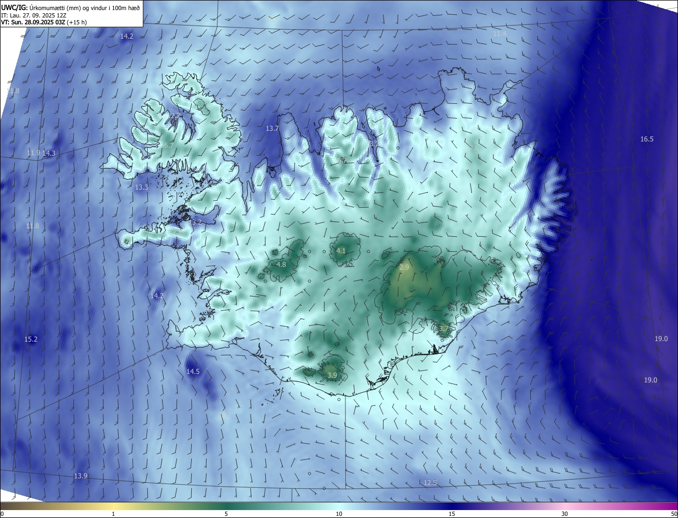678x518 pixels.
Task: Click the 1 tick on colour scale
Action: tap(113, 514)
